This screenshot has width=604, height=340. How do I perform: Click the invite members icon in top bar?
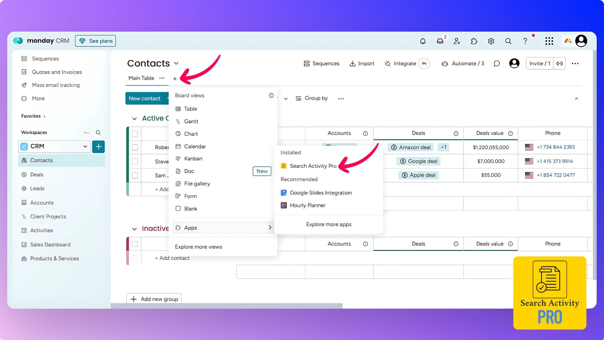click(457, 41)
